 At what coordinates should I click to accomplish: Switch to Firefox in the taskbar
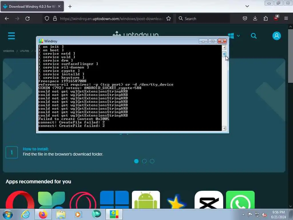(43, 214)
